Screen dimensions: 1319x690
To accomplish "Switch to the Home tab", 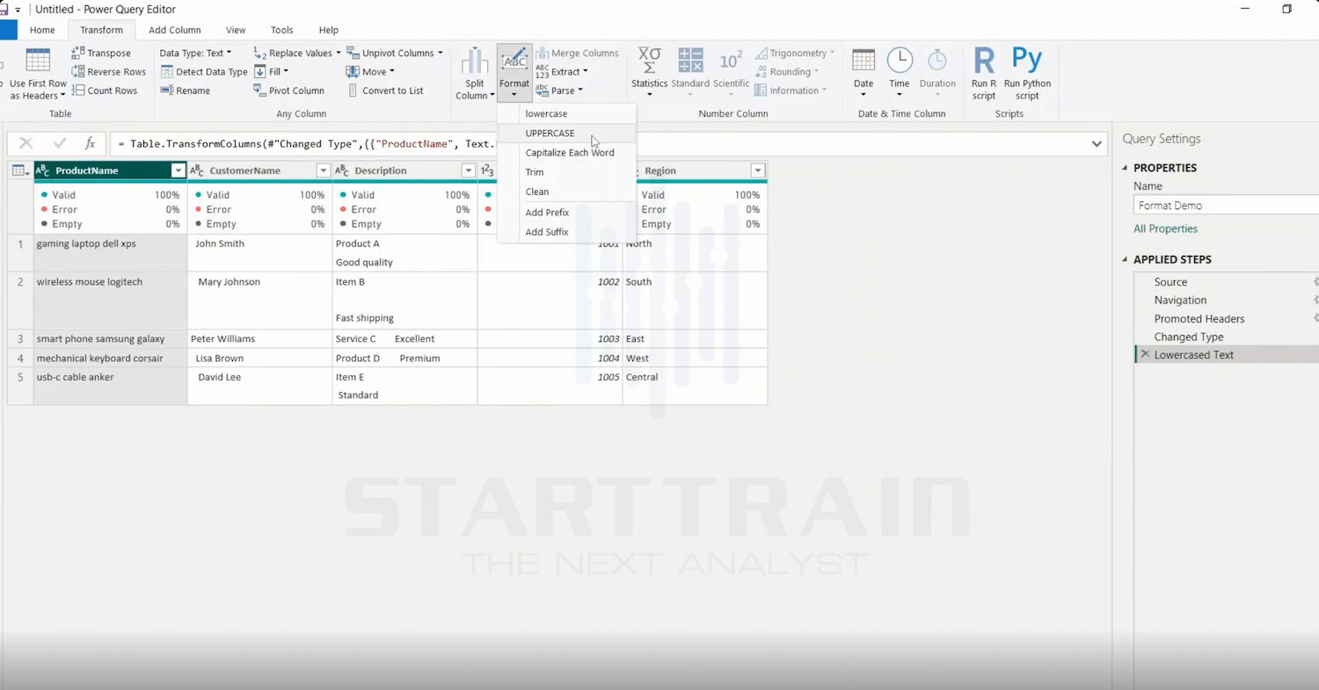I will point(42,30).
